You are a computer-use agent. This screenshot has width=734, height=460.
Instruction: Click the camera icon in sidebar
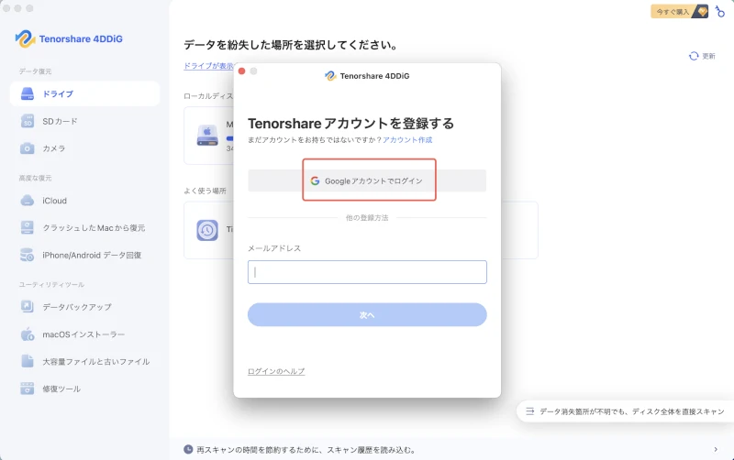coord(28,148)
